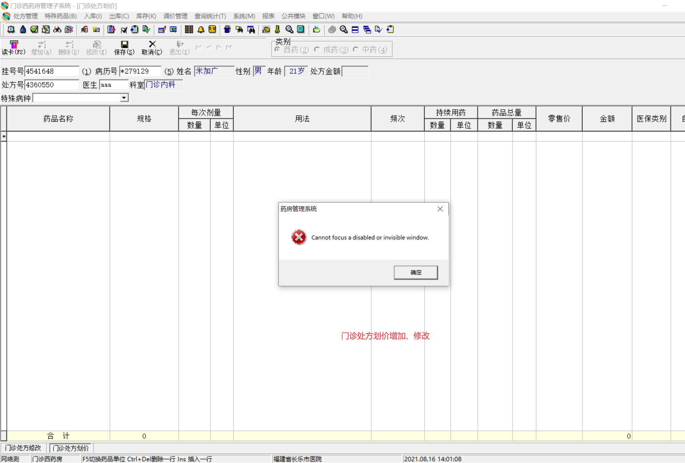Click the yellow bell toolbar icon
The image size is (685, 463).
point(201,30)
